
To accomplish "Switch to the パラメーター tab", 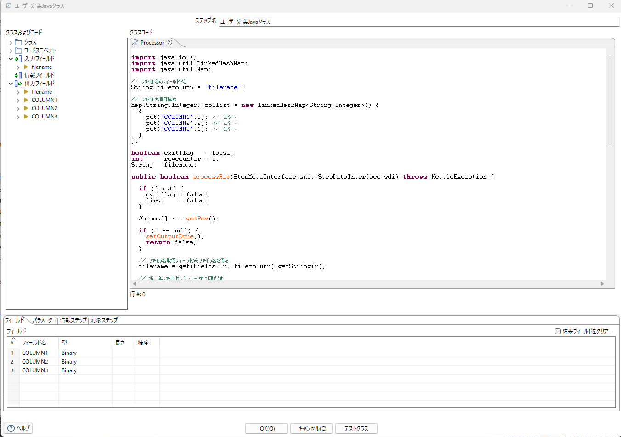I will [44, 320].
